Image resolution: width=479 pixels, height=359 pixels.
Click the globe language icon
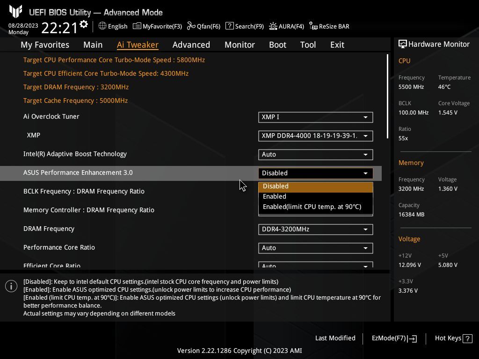tap(102, 26)
